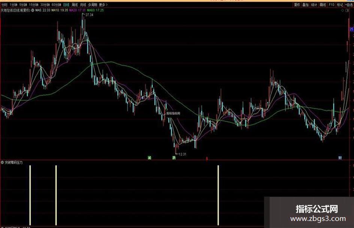
Task: Click the rectangle panel icon top right
Action: coord(347,10)
